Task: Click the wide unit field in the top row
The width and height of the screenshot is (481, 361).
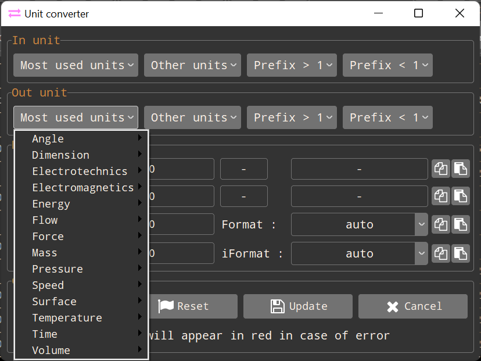Action: pyautogui.click(x=359, y=169)
